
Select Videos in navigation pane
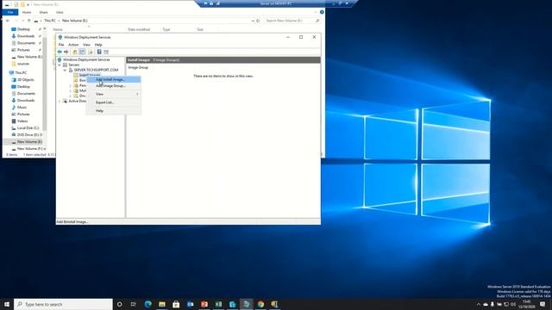[x=22, y=121]
